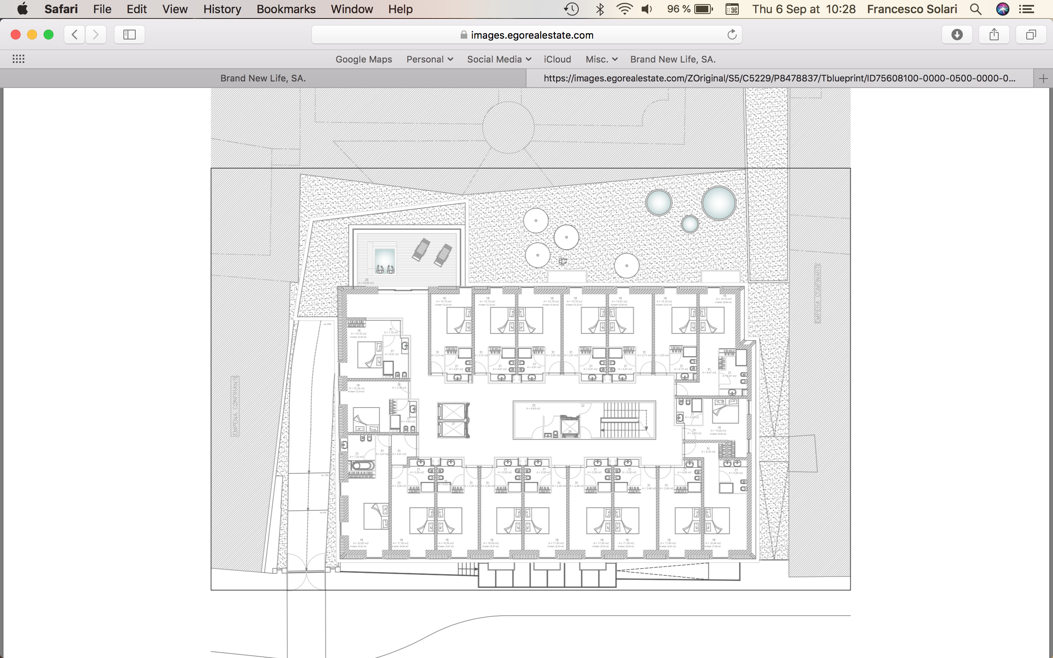Open the Google Maps bookmark
The image size is (1053, 658).
[x=363, y=59]
